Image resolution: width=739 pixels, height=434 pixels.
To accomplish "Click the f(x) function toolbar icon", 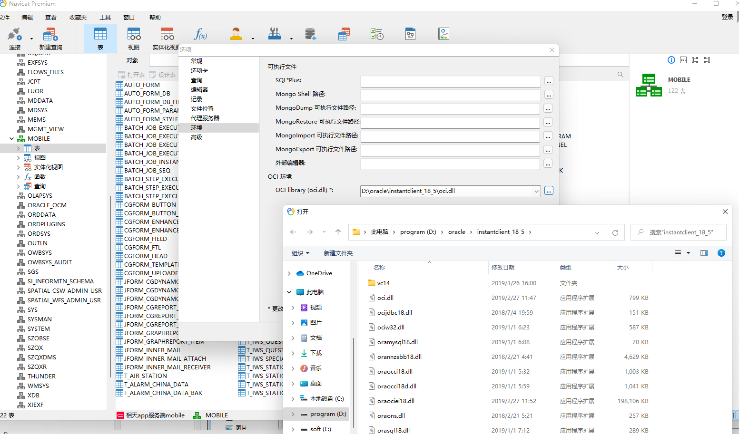I will tap(200, 34).
